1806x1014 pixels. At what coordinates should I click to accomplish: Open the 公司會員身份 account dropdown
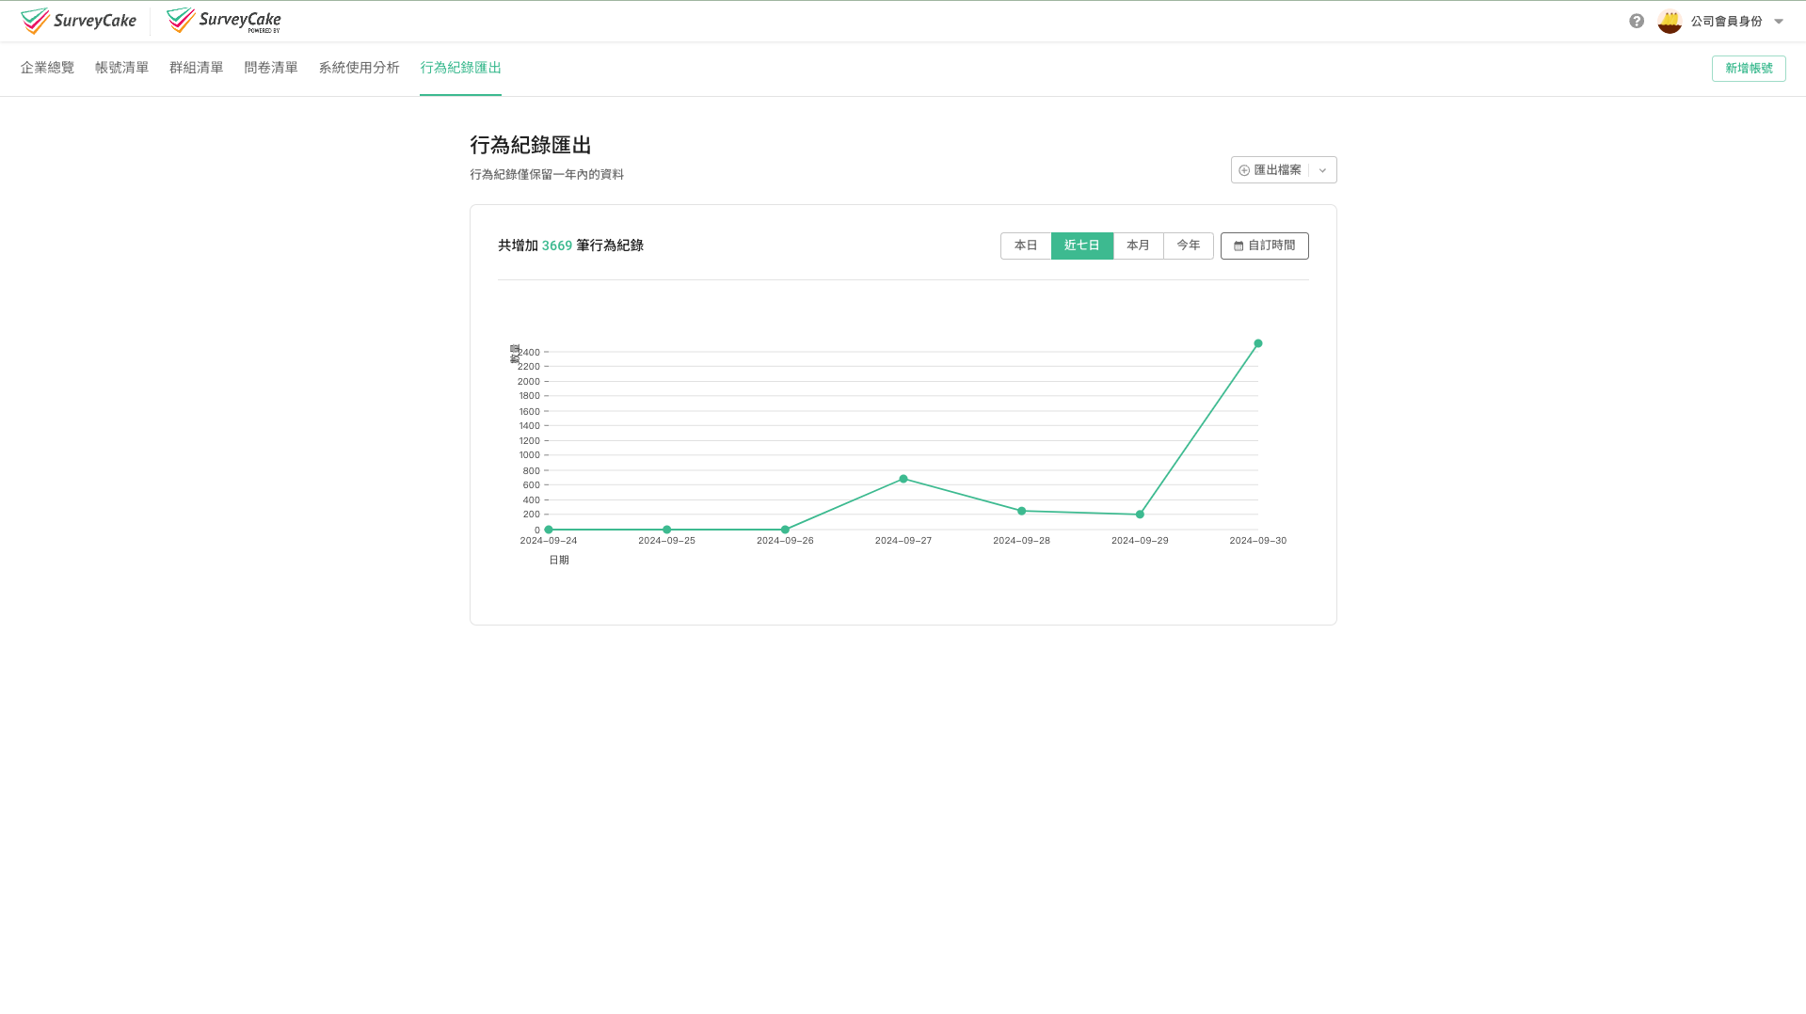1726,21
